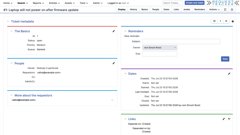
Task: Open the Admin menu
Action: click(98, 3)
